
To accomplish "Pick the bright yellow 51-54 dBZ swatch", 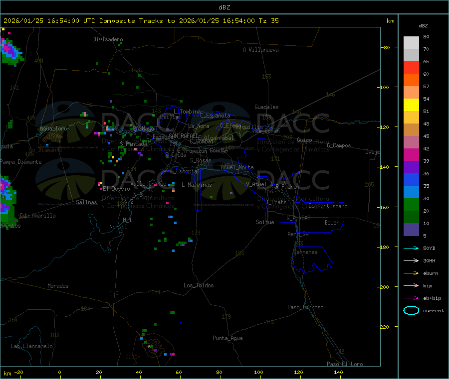I will (x=411, y=105).
